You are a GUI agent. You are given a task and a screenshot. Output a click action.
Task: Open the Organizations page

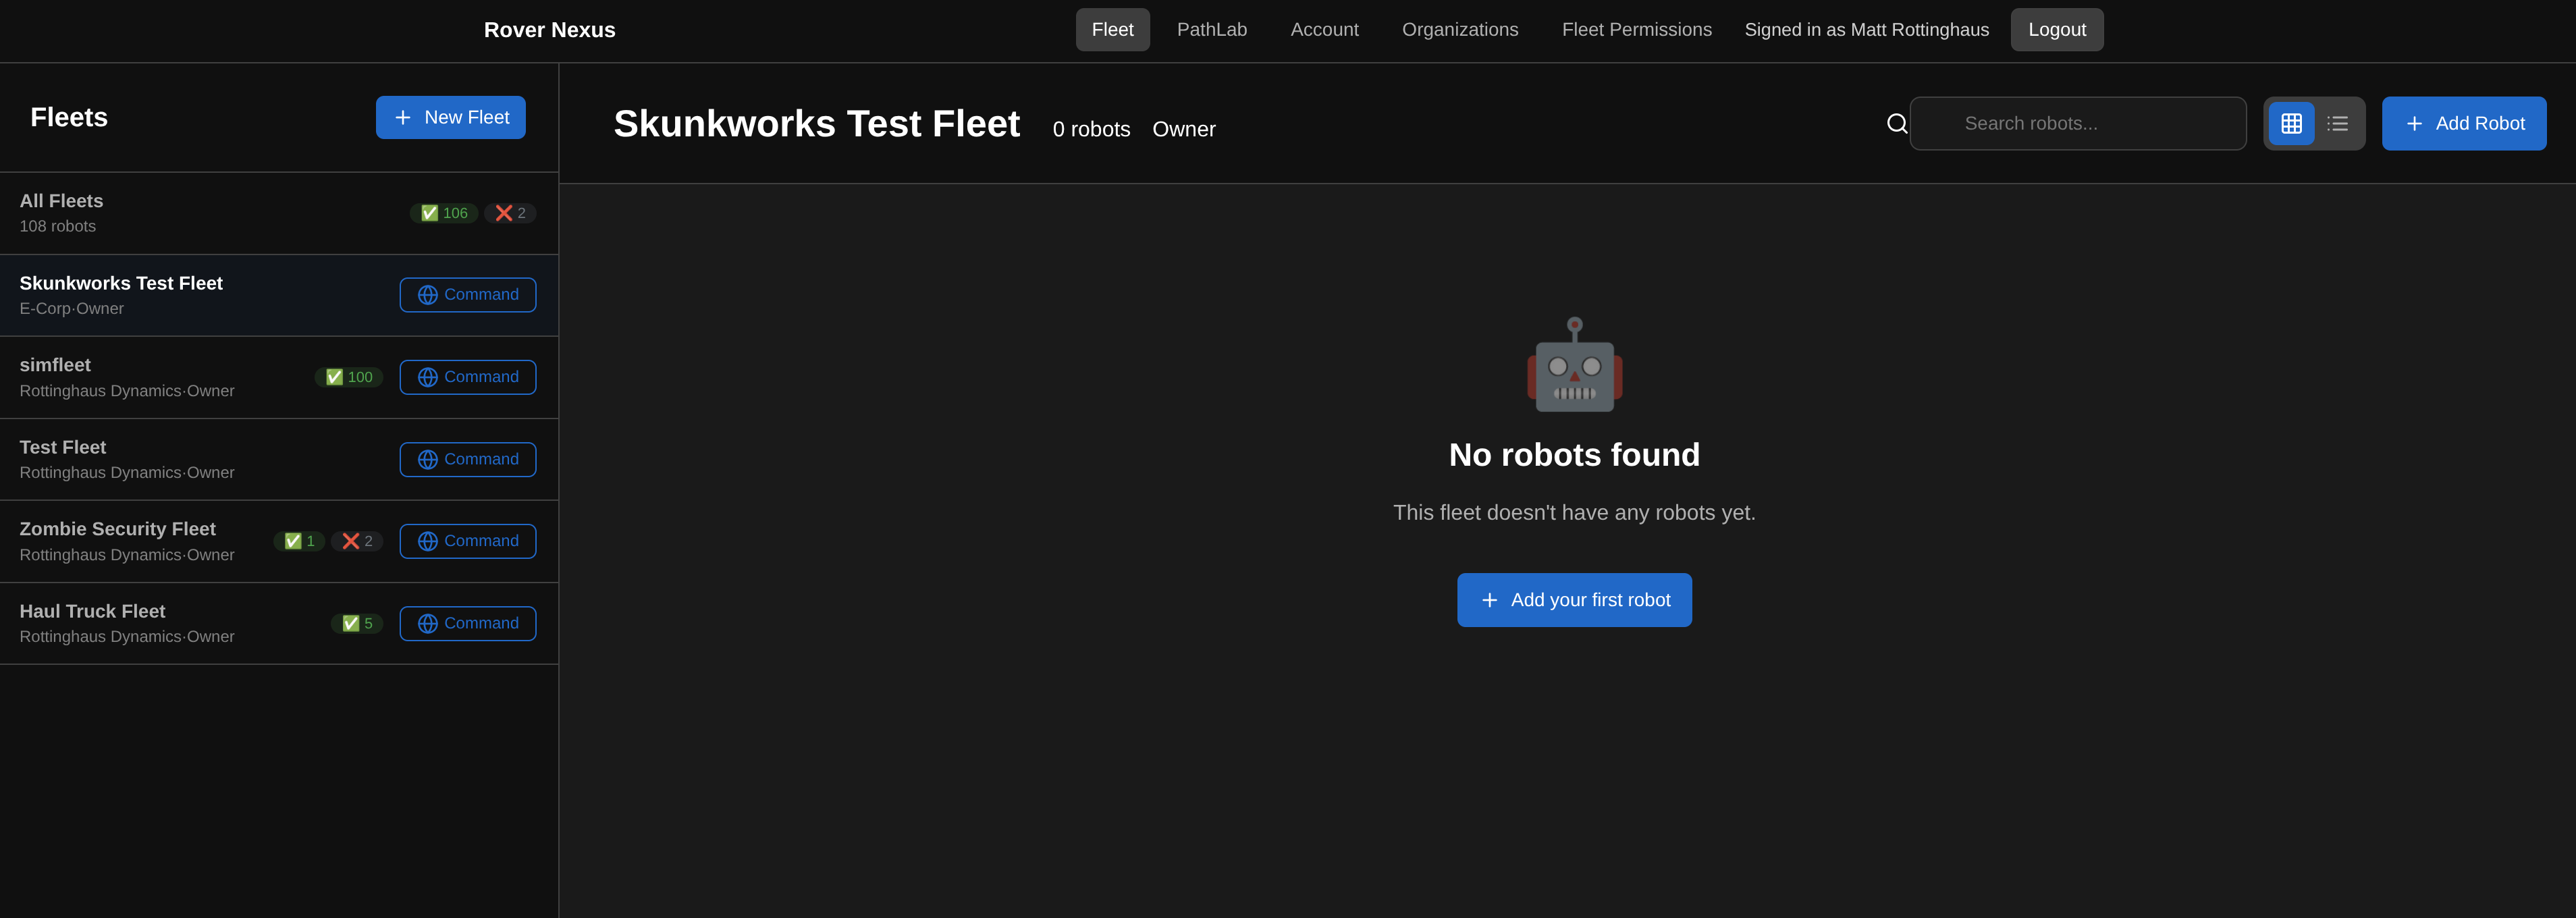(x=1460, y=30)
